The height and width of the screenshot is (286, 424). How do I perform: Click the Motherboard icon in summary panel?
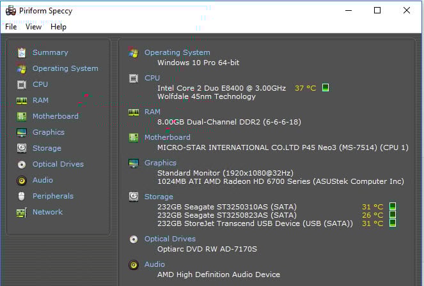click(133, 138)
